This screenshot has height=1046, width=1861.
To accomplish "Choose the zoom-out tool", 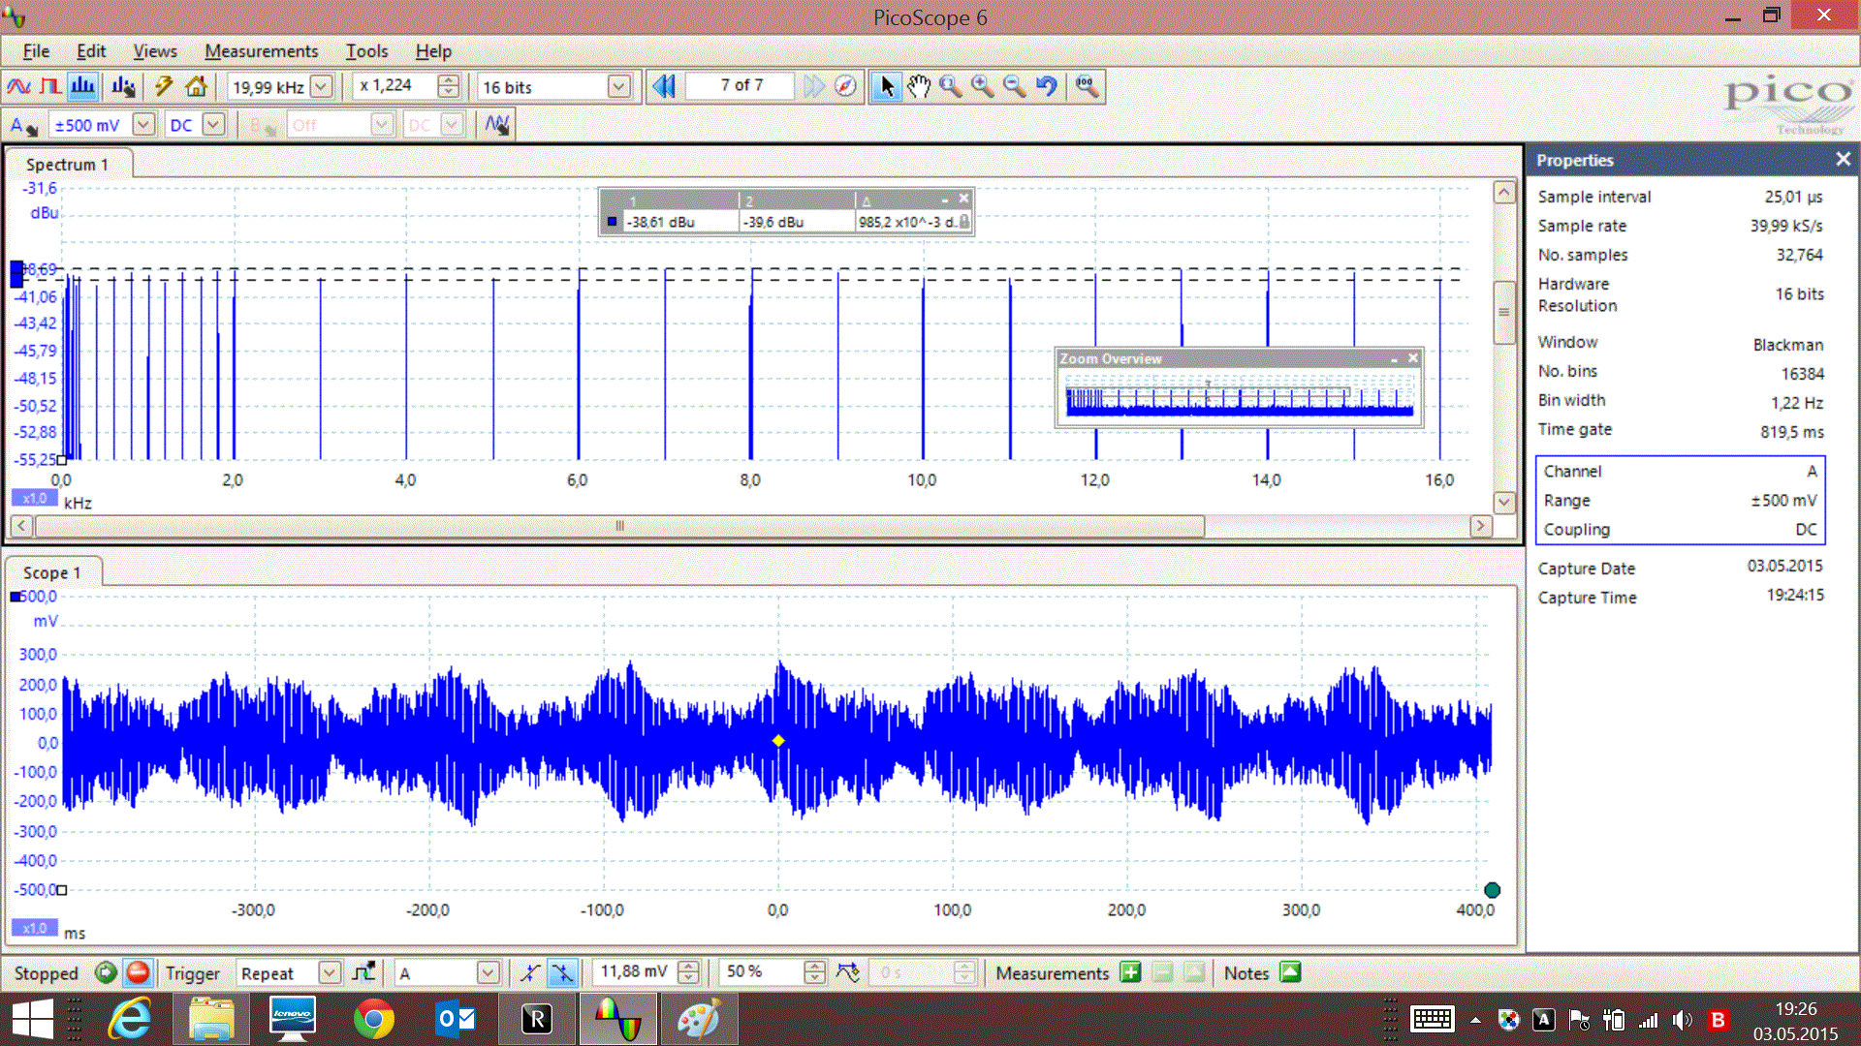I will click(x=1015, y=86).
